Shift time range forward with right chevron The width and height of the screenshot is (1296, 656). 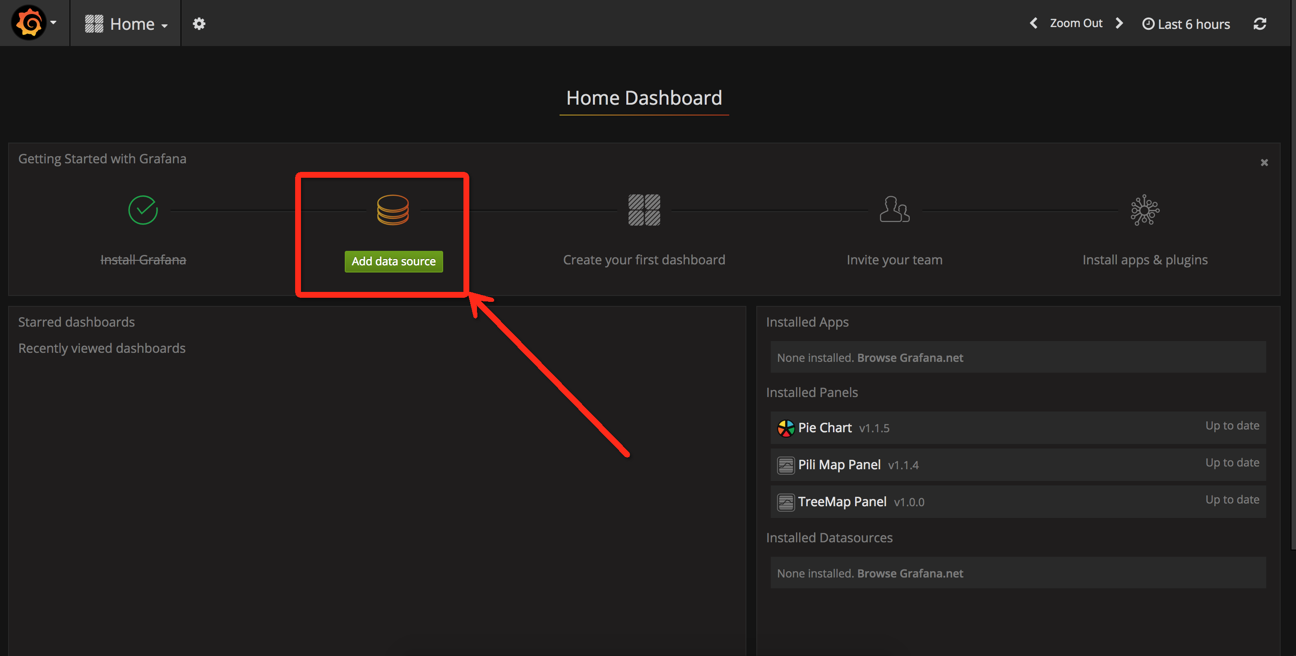(x=1120, y=23)
